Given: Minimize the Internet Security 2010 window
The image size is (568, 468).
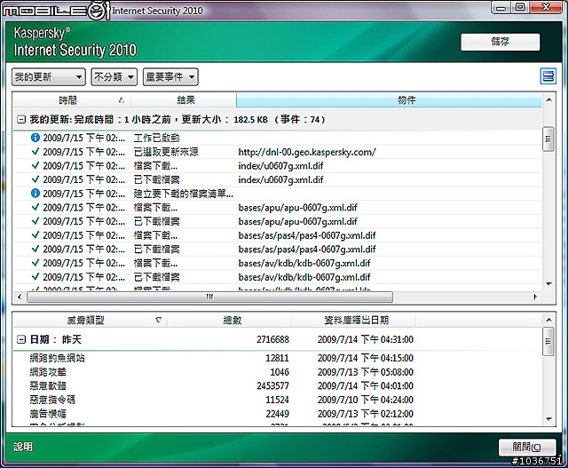Looking at the screenshot, I should coord(501,8).
